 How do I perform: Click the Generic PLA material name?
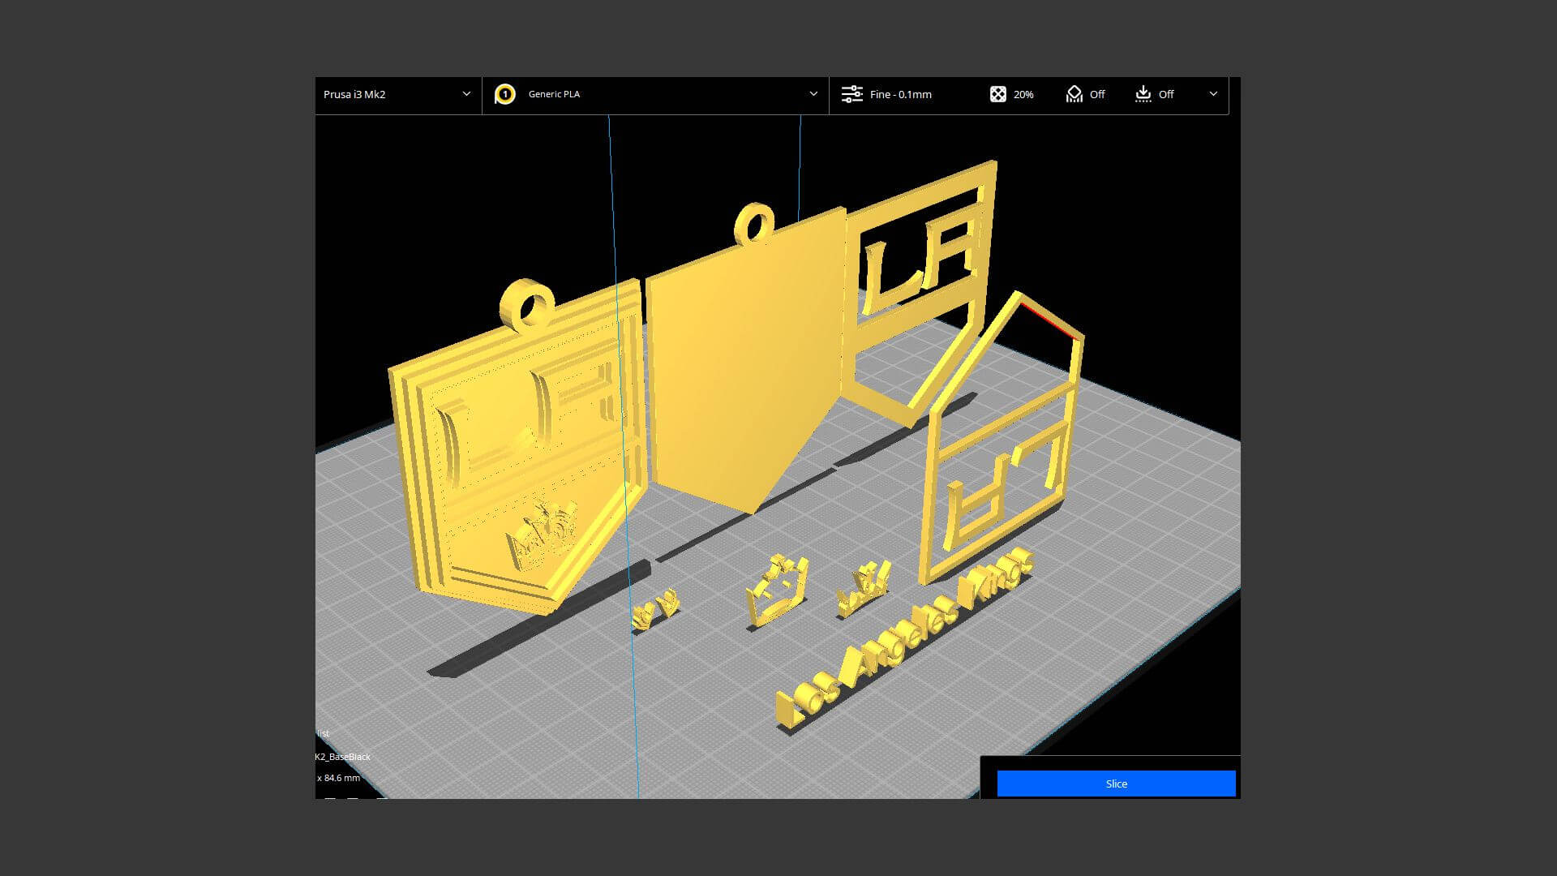click(x=554, y=94)
